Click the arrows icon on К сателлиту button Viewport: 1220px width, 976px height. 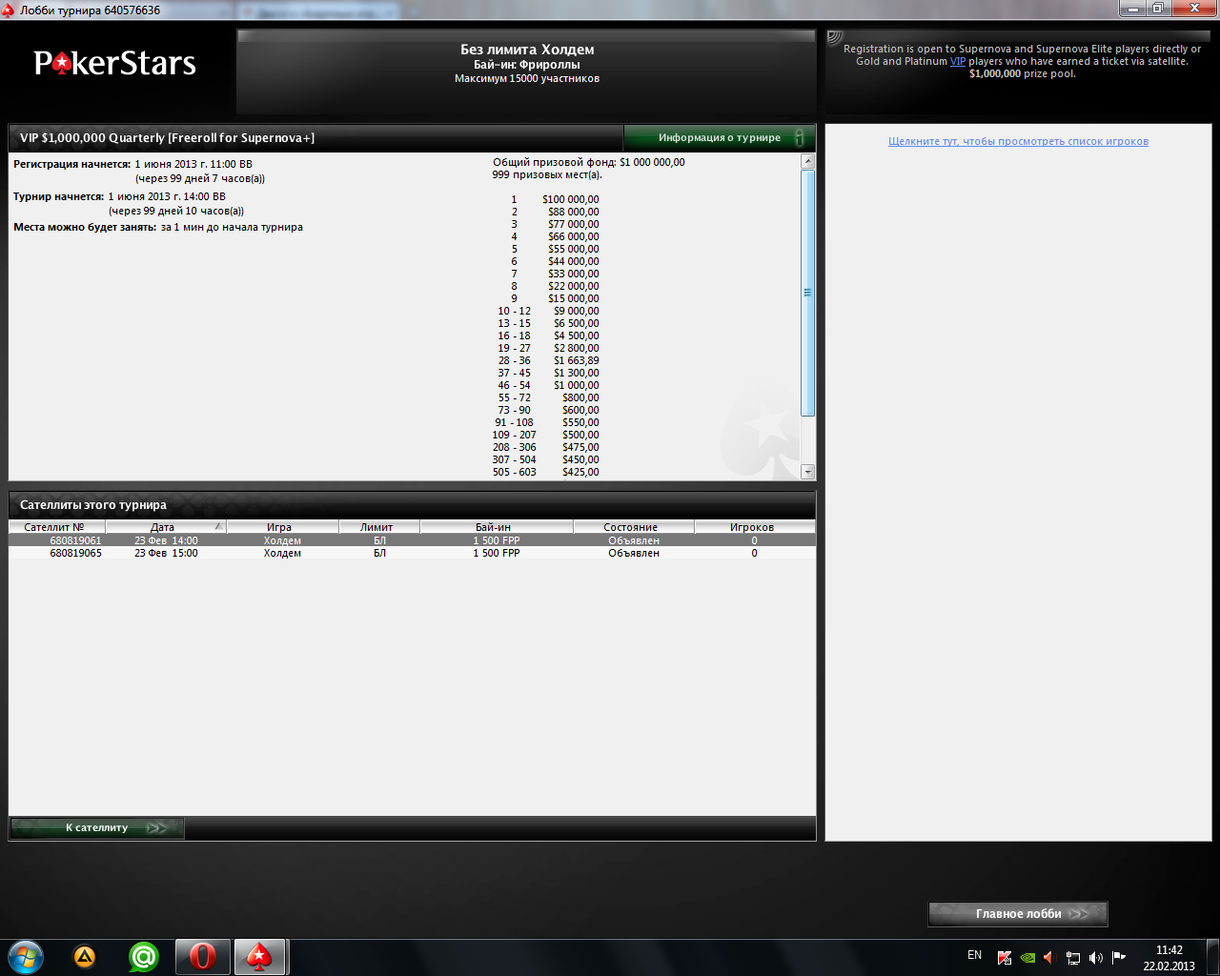click(x=157, y=828)
